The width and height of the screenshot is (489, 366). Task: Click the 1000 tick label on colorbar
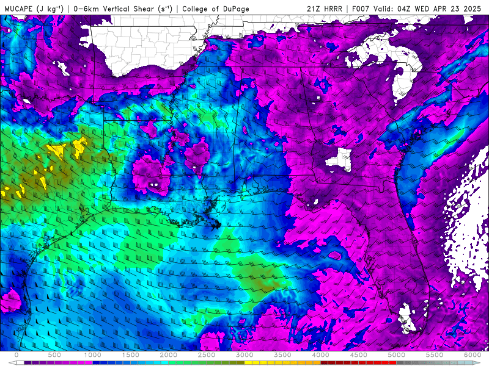(93, 355)
